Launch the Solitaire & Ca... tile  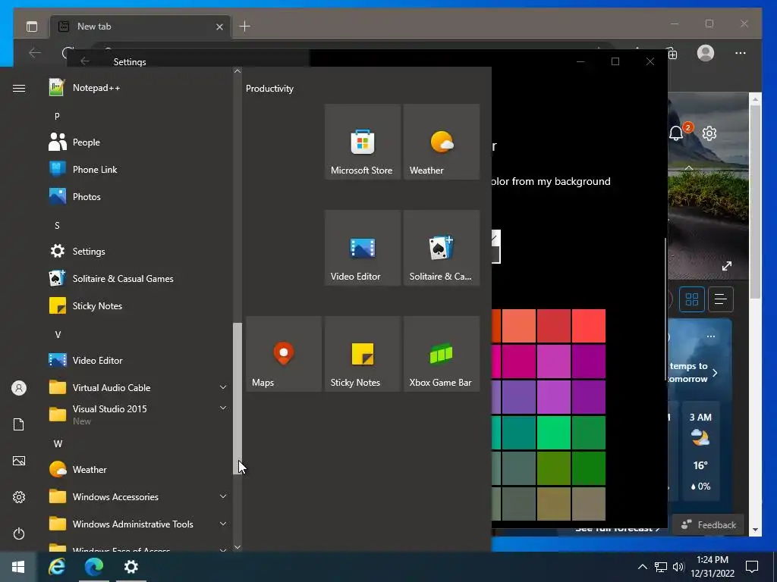[x=442, y=248]
